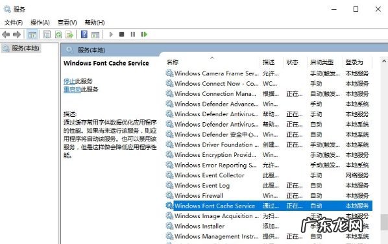Click the scrollbar up arrow of the list
This screenshot has width=388, height=244.
(384, 61)
